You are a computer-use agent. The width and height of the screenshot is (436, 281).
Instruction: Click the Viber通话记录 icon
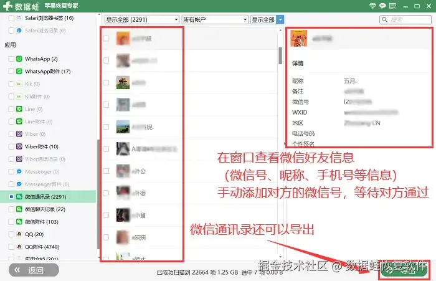pyautogui.click(x=19, y=159)
